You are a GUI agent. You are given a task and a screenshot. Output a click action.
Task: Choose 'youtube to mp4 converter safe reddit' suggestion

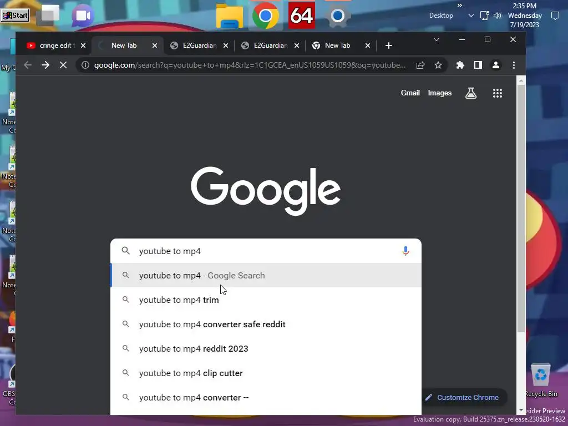266,324
